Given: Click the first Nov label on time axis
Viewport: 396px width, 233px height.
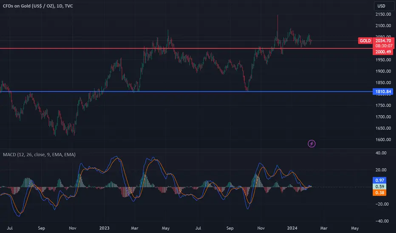Looking at the screenshot, I should click(x=73, y=228).
